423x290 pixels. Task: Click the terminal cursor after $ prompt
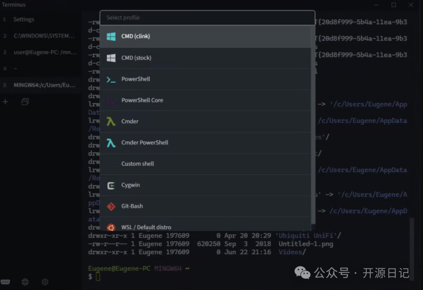98,277
